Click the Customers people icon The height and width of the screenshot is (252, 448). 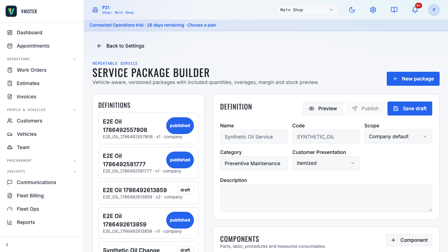pos(10,121)
